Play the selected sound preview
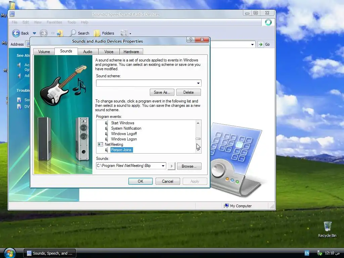Image resolution: width=344 pixels, height=258 pixels. (172, 166)
